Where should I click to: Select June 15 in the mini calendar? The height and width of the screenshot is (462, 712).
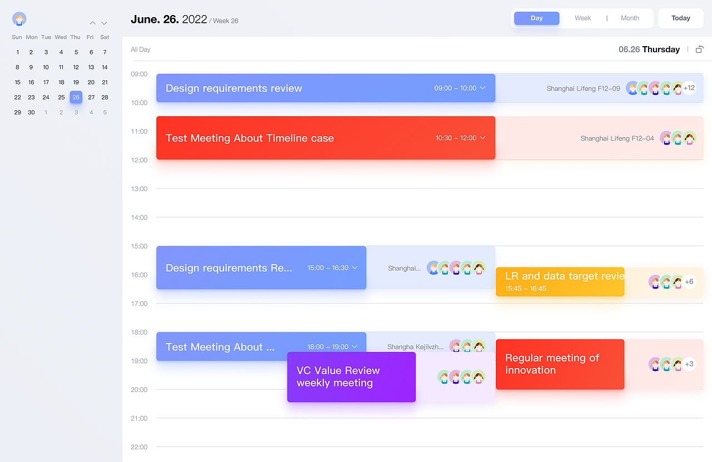17,82
